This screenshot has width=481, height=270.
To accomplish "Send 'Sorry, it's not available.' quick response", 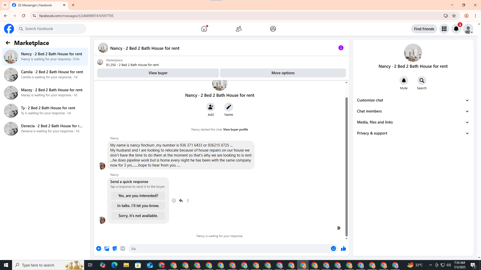I will (x=138, y=215).
